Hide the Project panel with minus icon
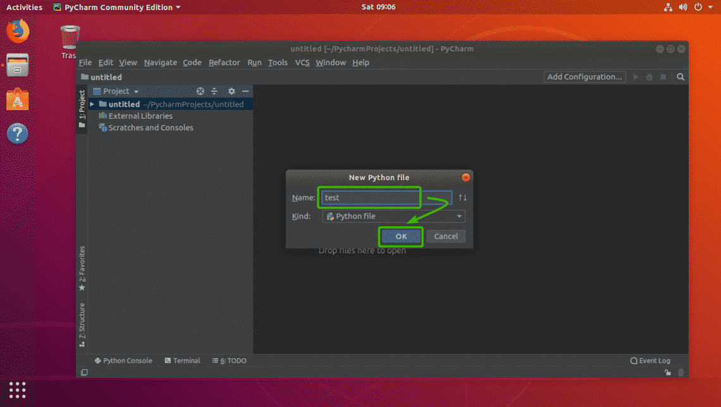Screen dimensions: 721x407 point(245,91)
